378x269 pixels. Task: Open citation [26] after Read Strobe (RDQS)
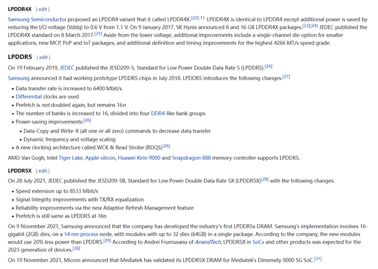click(x=167, y=146)
